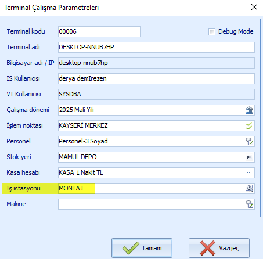263x259 pixels.
Task: Close the Terminal Çalışma Parametreleri dialog
Action: point(254,7)
